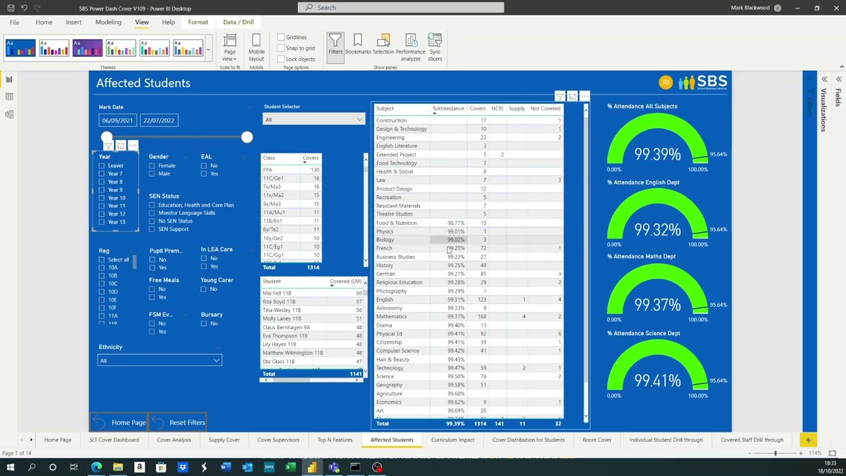Screen dimensions: 846x476
Task: Switch to the Data / Drill tab
Action: click(238, 22)
